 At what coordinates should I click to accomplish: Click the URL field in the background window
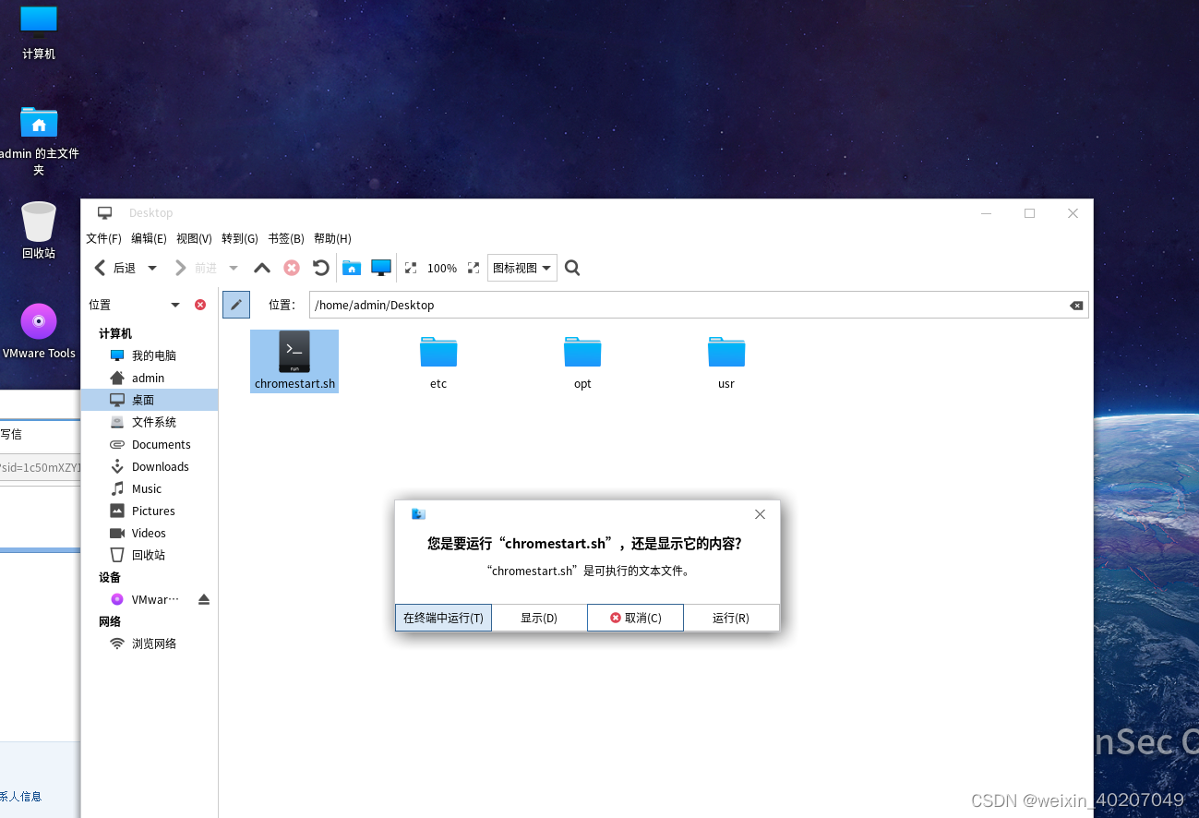click(x=41, y=468)
